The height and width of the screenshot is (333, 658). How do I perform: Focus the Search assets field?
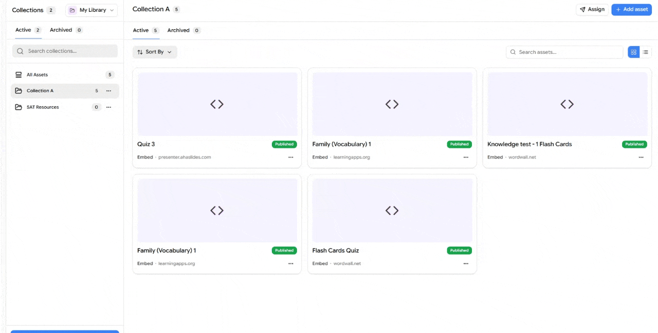coord(564,52)
